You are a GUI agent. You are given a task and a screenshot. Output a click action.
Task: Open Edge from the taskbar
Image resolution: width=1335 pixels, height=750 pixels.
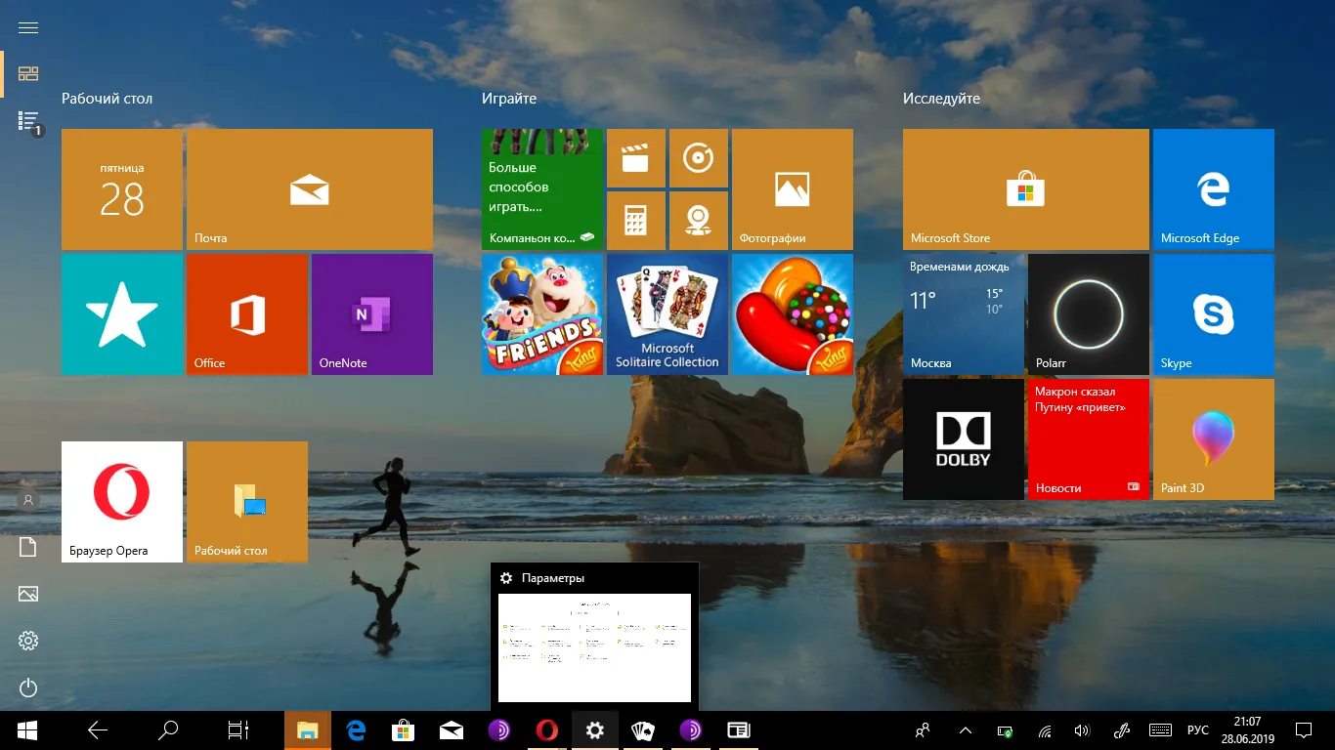click(356, 730)
